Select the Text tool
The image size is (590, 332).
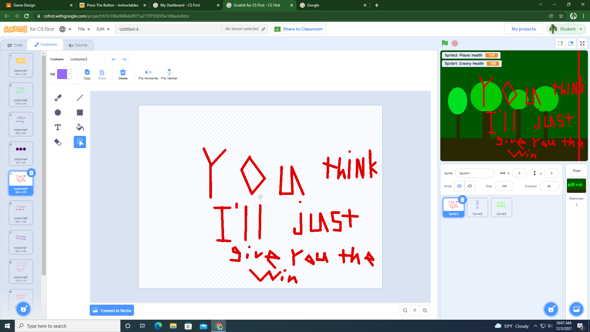[x=57, y=127]
